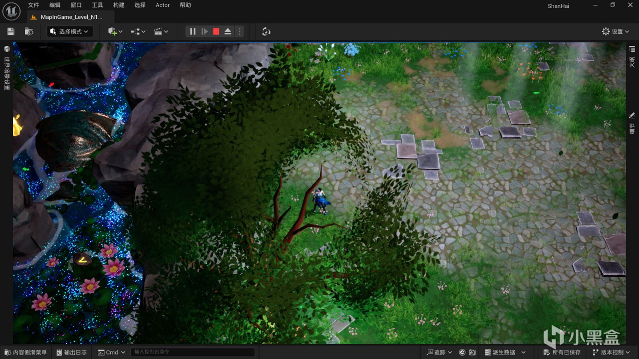The height and width of the screenshot is (359, 639).
Task: Open the 构建 menu
Action: [x=119, y=5]
